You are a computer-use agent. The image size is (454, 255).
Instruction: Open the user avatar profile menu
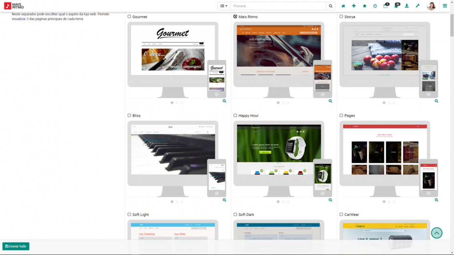pyautogui.click(x=431, y=6)
